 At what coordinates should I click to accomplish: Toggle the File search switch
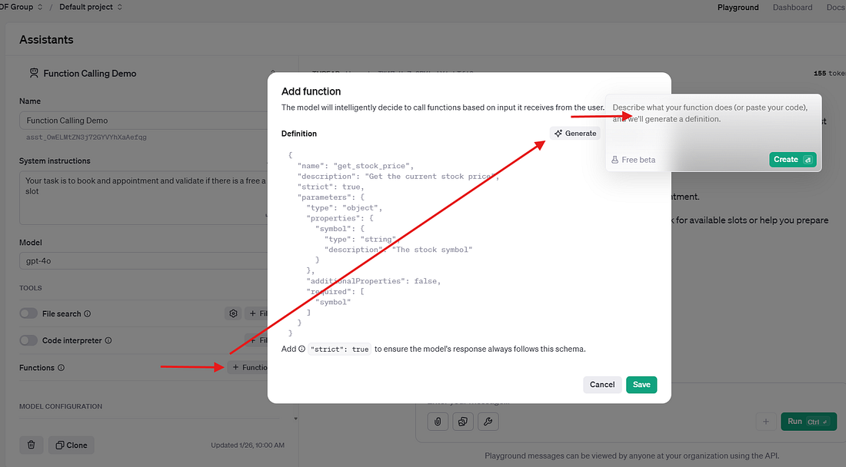pos(28,313)
